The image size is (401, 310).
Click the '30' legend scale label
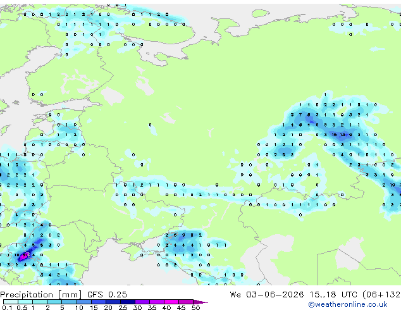click(x=137, y=307)
